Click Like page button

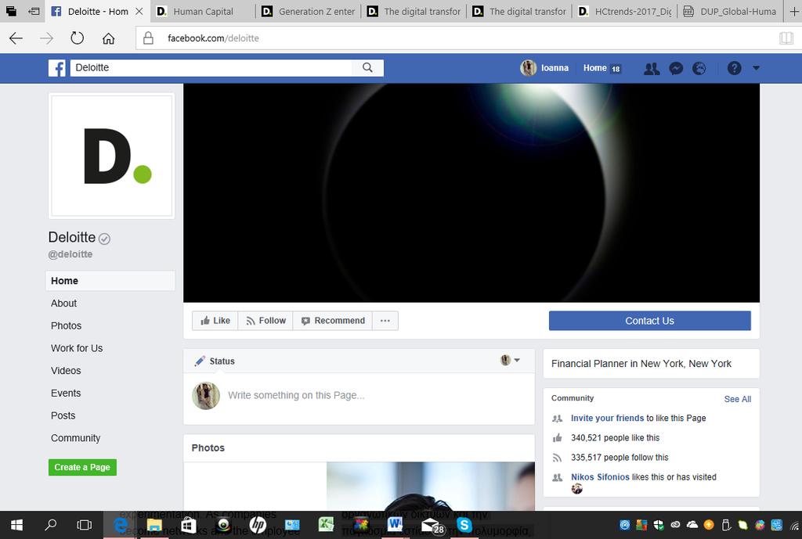[x=215, y=320]
